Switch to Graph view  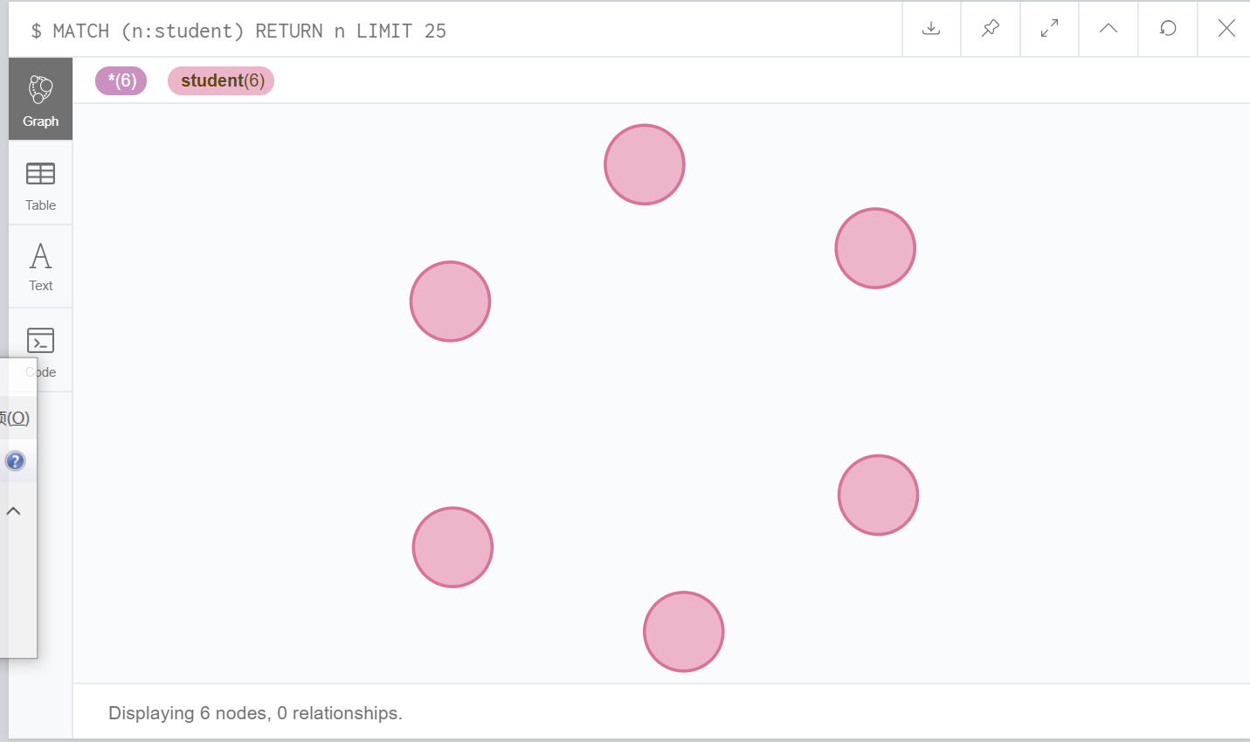(x=41, y=100)
